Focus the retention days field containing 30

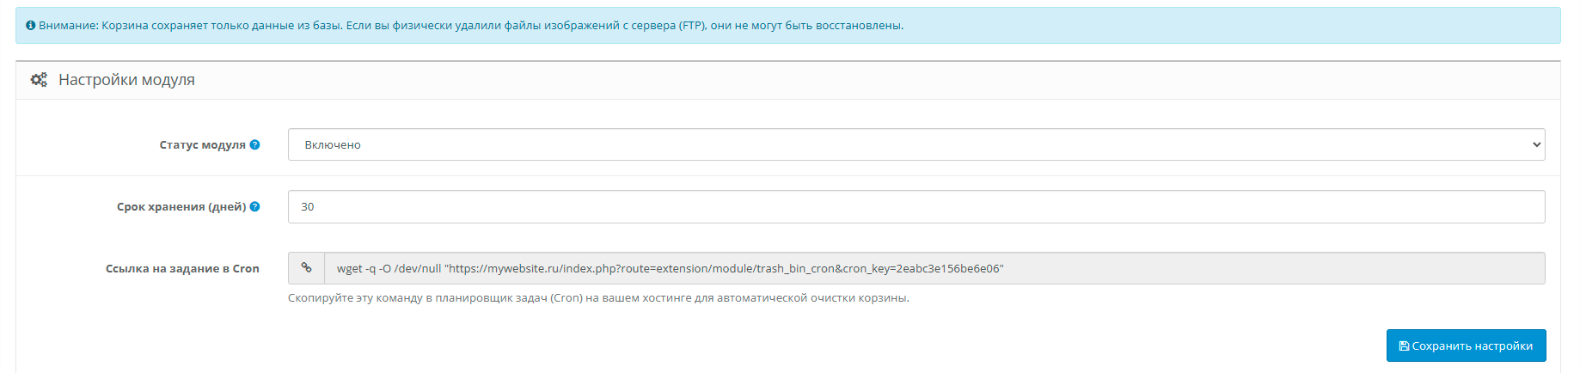coord(916,206)
